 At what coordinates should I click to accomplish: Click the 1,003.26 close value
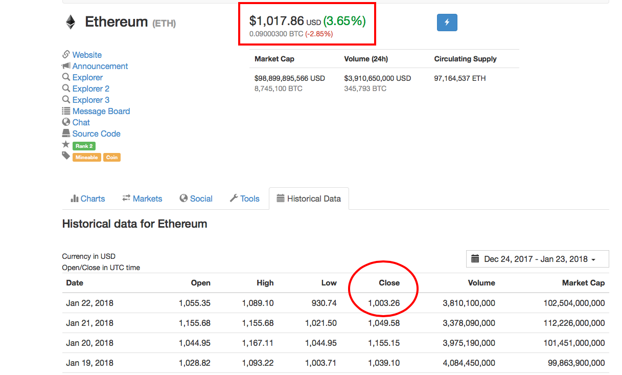384,303
